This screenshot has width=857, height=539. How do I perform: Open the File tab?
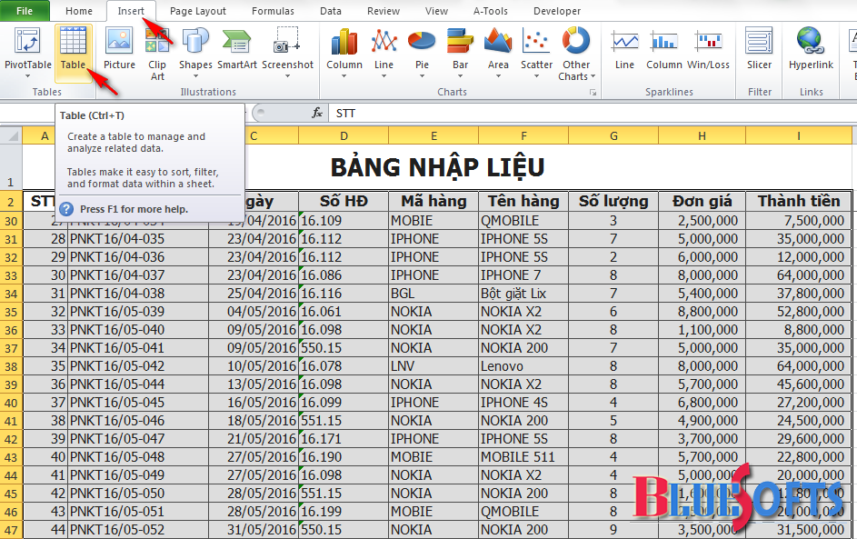(x=25, y=11)
